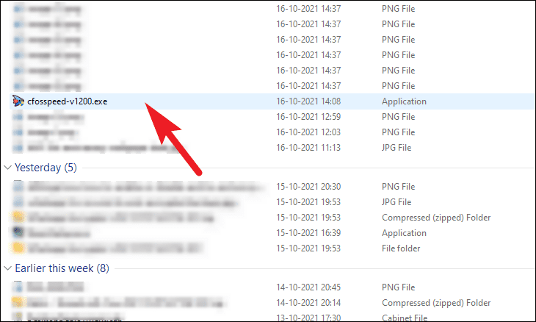Click the JPG file icon dated 16-10-2021 11:13
The image size is (536, 322).
point(18,148)
